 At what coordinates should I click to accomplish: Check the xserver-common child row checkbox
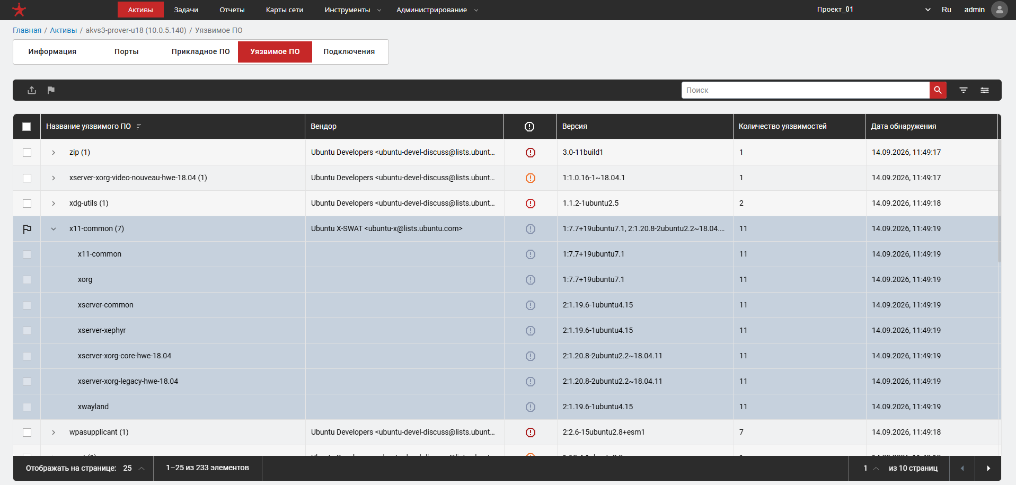[27, 305]
